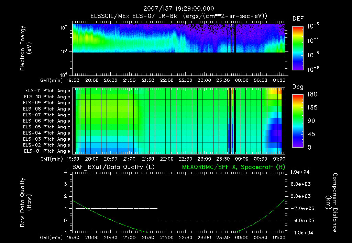The height and width of the screenshot is (243, 352).
Task: Click the 45 degree color bar label
Action: [x=311, y=134]
